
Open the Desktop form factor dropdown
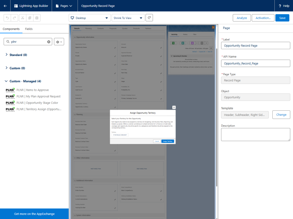coord(90,18)
